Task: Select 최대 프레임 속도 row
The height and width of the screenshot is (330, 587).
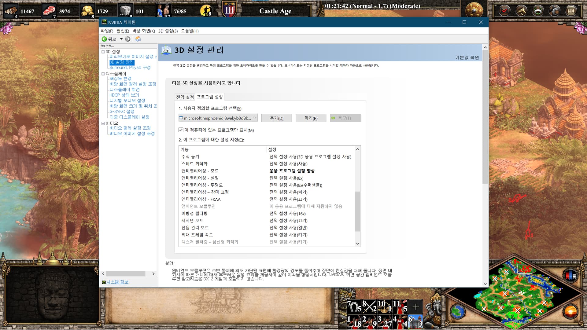Action: (266, 235)
